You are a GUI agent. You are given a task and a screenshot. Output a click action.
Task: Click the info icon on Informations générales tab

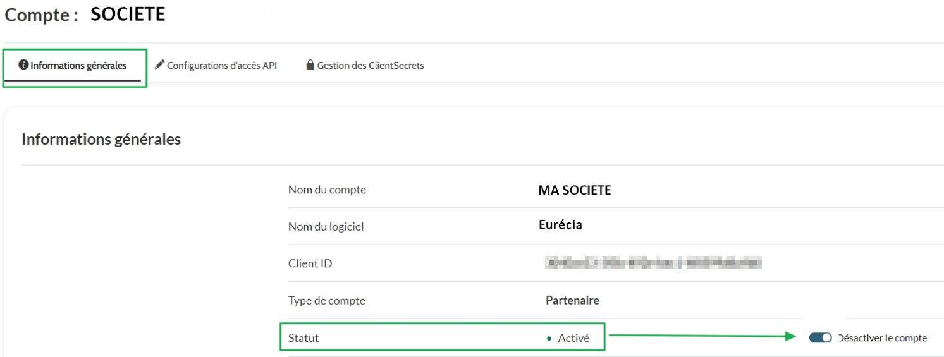point(23,65)
